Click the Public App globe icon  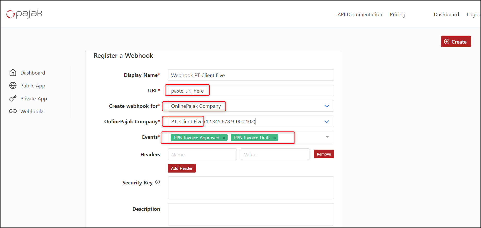[13, 86]
